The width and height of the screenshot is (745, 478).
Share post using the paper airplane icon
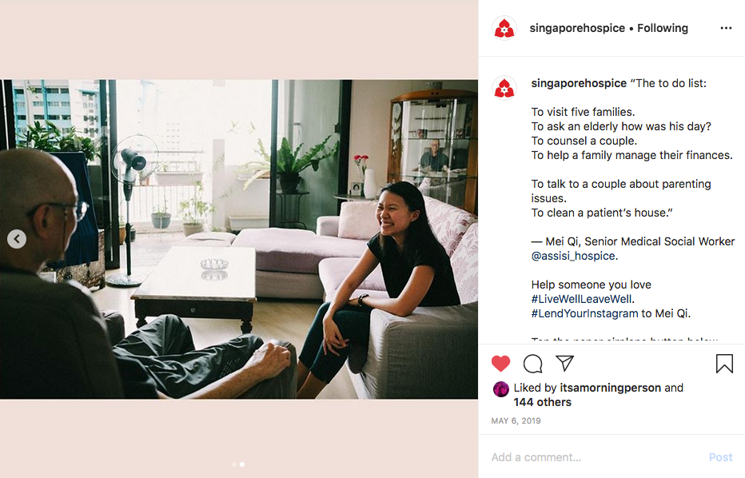click(x=565, y=363)
